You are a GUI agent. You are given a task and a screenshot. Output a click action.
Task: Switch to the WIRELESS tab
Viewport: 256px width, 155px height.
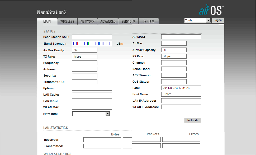(67, 21)
